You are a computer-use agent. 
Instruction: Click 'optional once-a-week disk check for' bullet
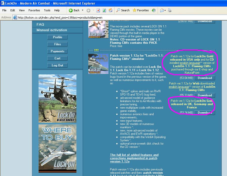pos(142,144)
